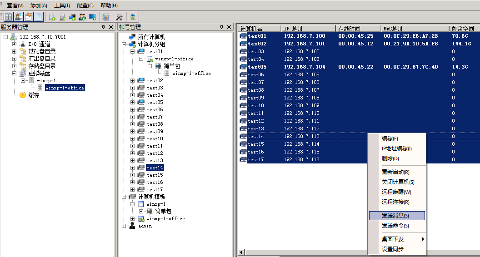The width and height of the screenshot is (480, 257).
Task: Toggle the account management panel toolbar icon
Action: tap(19, 17)
